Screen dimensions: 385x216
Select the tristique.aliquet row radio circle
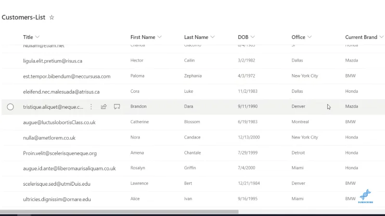[10, 107]
